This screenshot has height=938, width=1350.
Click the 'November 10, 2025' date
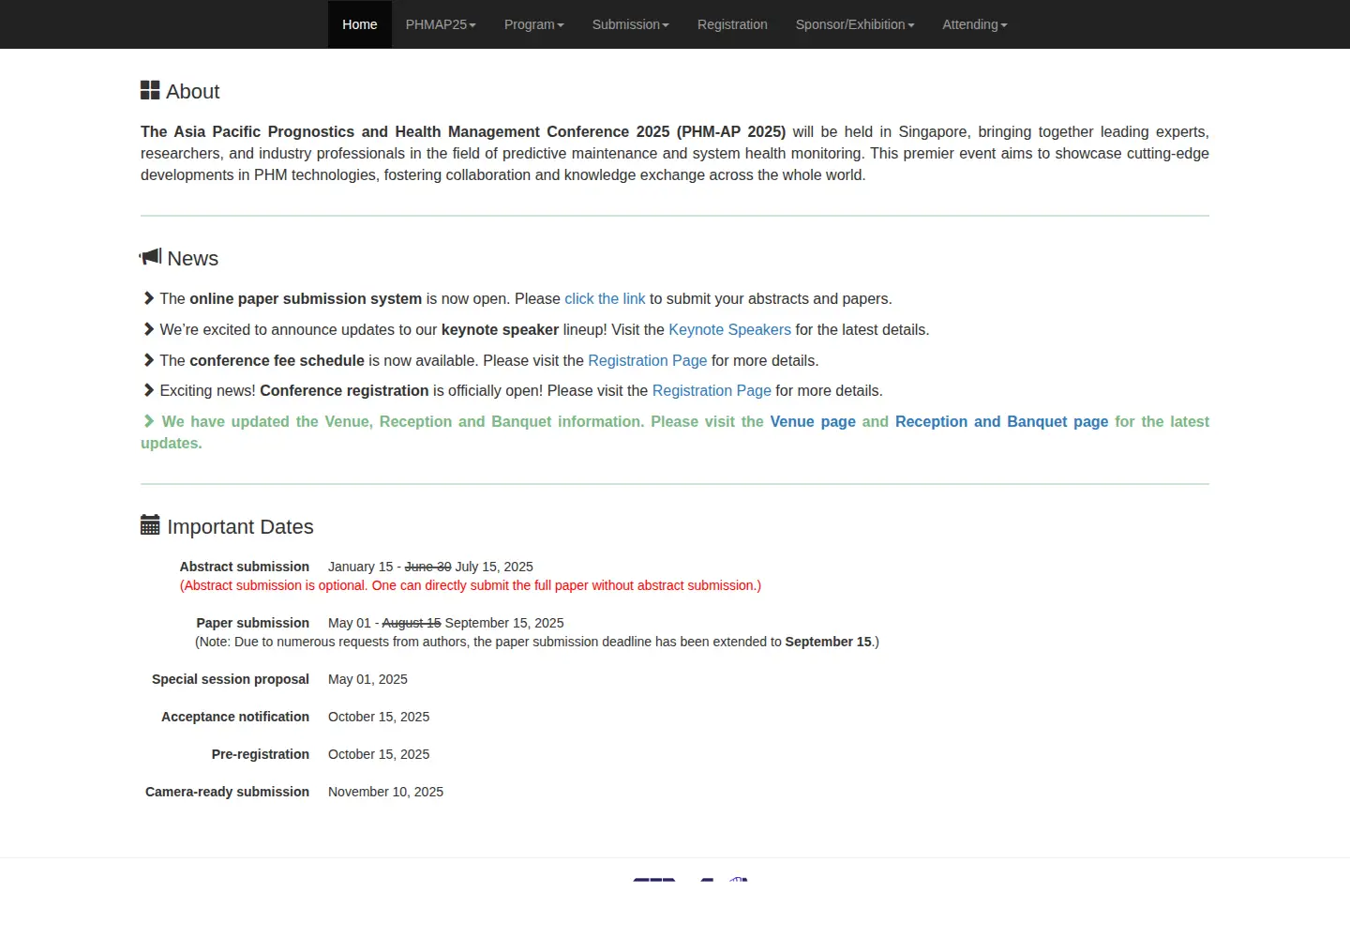point(385,792)
